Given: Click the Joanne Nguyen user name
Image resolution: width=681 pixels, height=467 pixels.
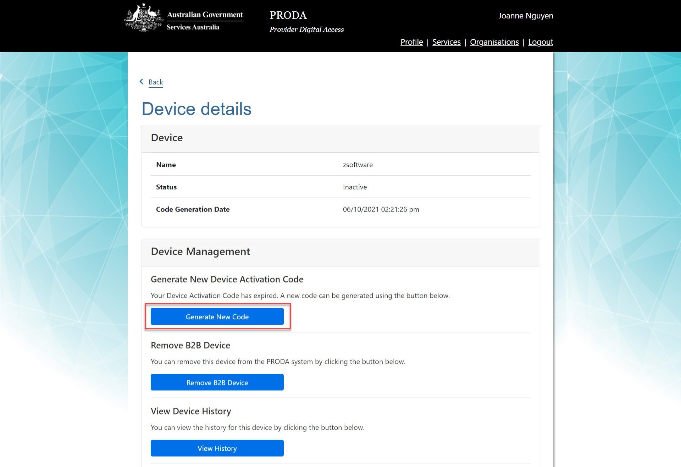Looking at the screenshot, I should point(525,16).
